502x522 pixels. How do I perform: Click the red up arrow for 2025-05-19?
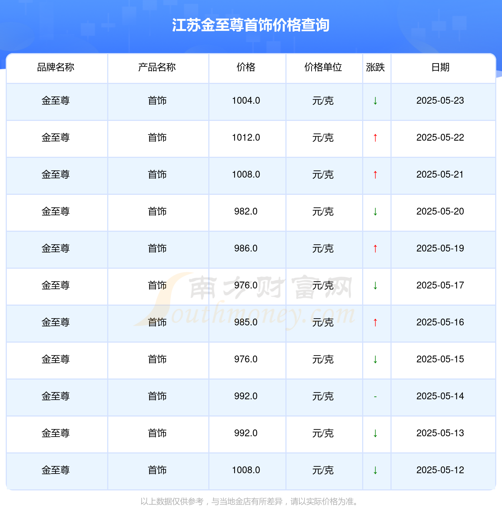375,249
